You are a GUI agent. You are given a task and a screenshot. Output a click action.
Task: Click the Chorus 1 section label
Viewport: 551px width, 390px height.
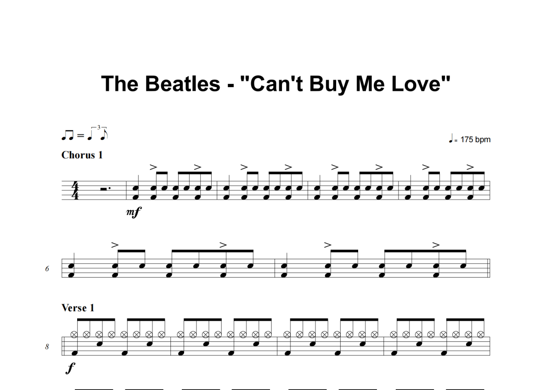pyautogui.click(x=82, y=155)
